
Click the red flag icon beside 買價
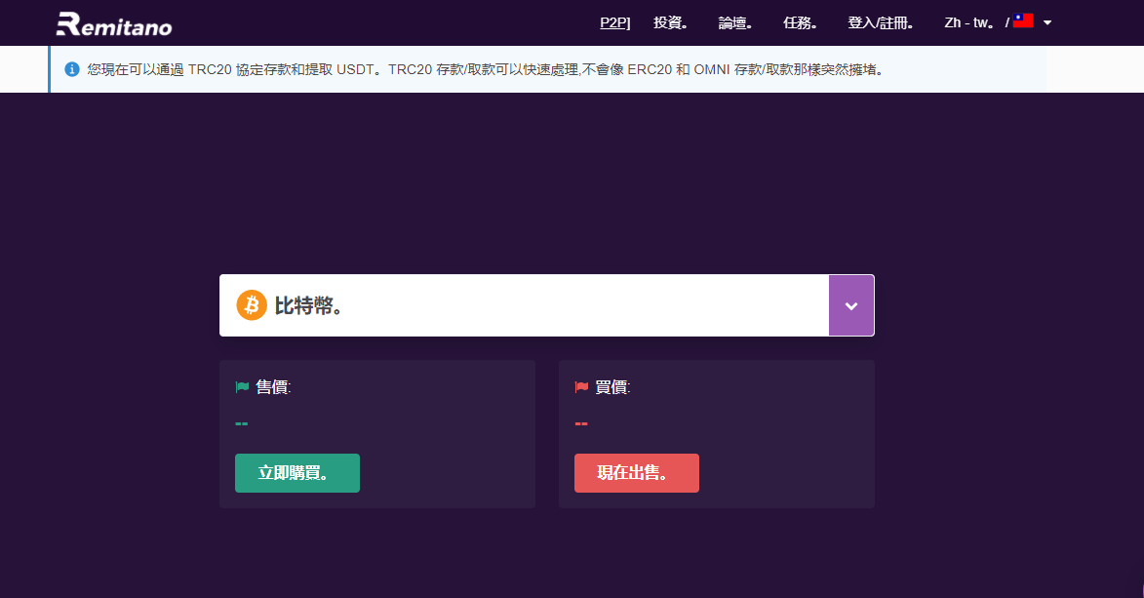(x=581, y=387)
